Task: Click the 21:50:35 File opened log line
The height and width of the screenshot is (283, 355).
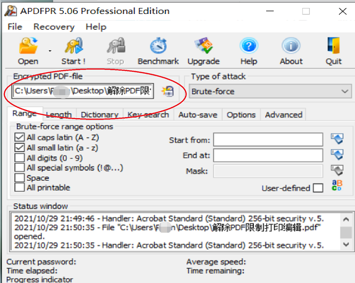Action: tap(168, 232)
